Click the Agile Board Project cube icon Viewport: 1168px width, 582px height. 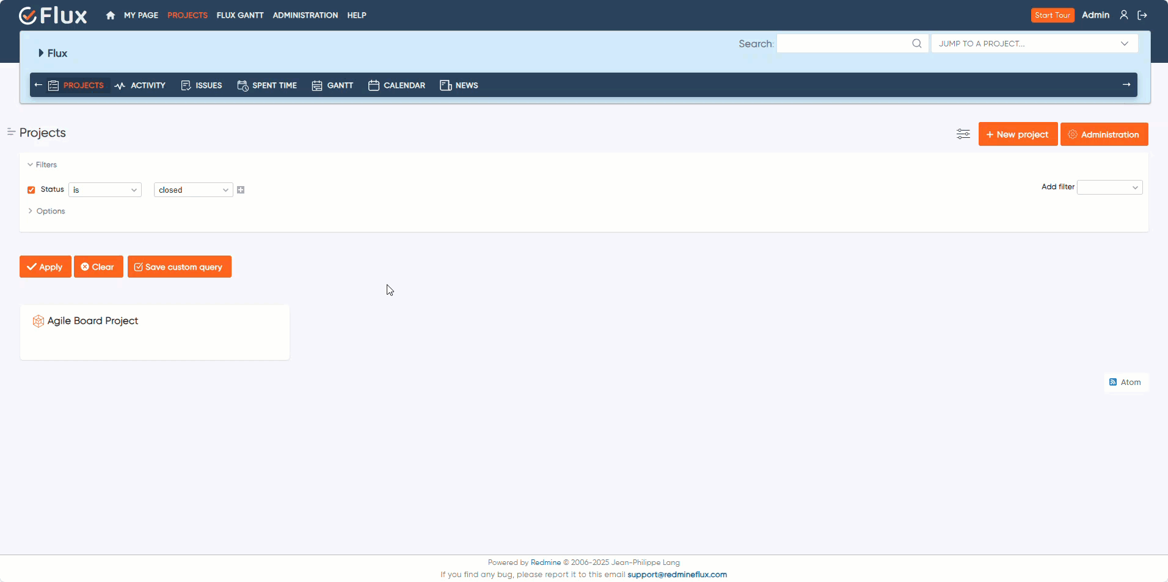coord(38,321)
